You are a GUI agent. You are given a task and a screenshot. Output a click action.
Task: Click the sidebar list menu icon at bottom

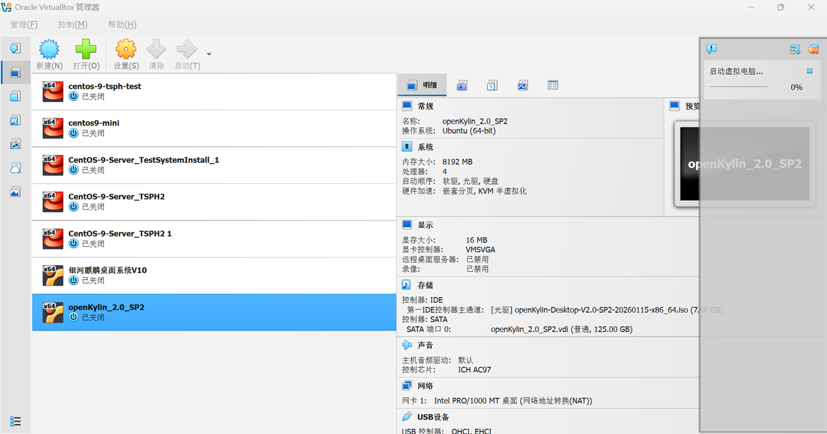click(x=16, y=421)
